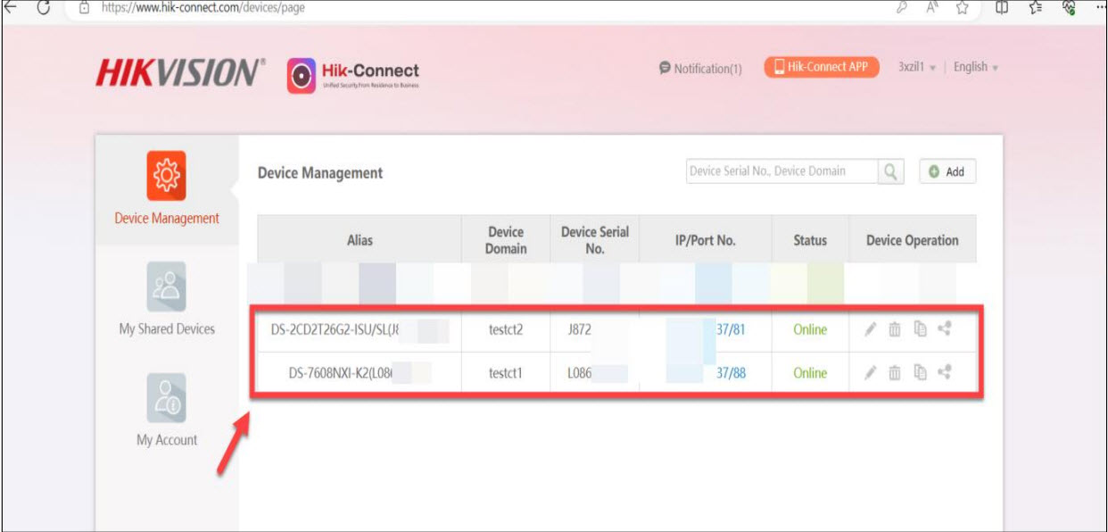Open the 3xzil1 account dropdown
This screenshot has width=1108, height=532.
tap(915, 67)
